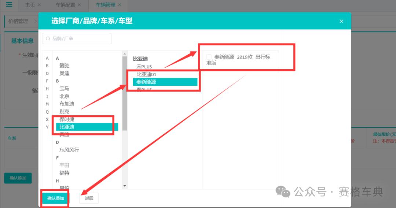Click the search magnifier icon in 品牌/厂商 box
The height and width of the screenshot is (208, 396).
pyautogui.click(x=48, y=38)
